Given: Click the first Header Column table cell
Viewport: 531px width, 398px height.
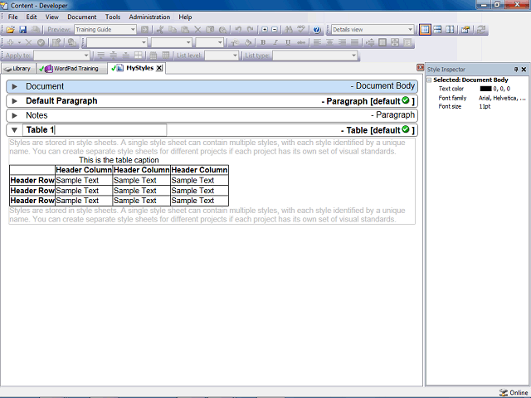Looking at the screenshot, I should pyautogui.click(x=84, y=170).
